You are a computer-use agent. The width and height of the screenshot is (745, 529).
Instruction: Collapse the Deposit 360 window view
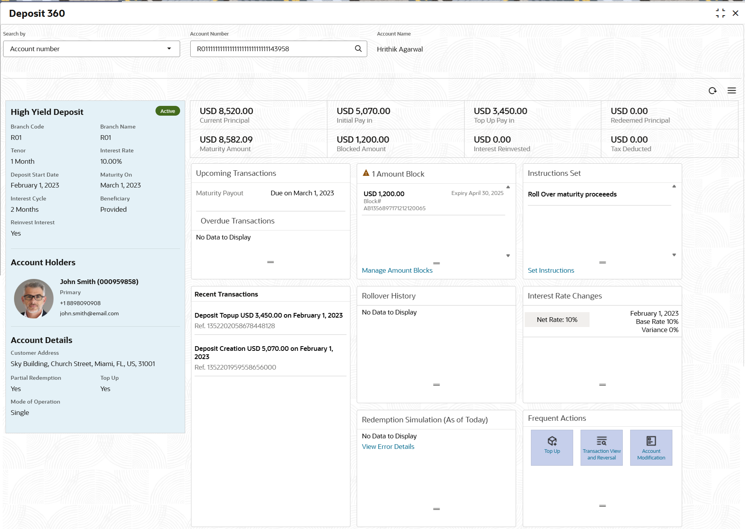[720, 13]
